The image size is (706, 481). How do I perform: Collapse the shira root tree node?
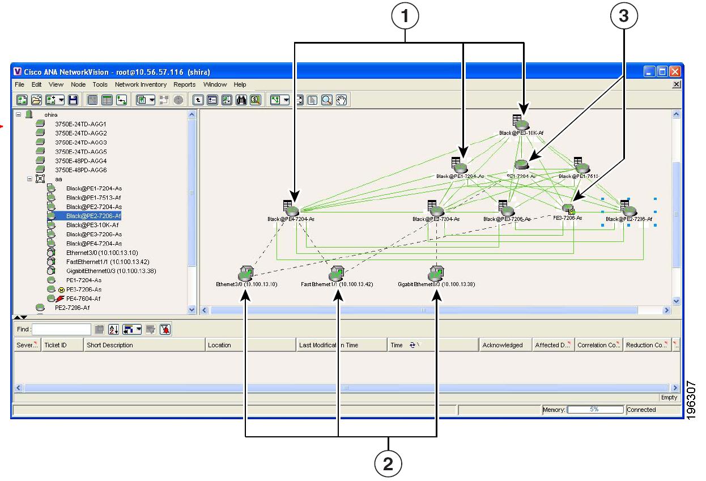19,114
